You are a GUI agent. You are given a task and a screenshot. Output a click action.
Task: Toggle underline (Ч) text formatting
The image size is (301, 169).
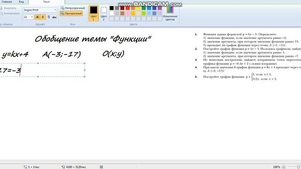[48, 17]
